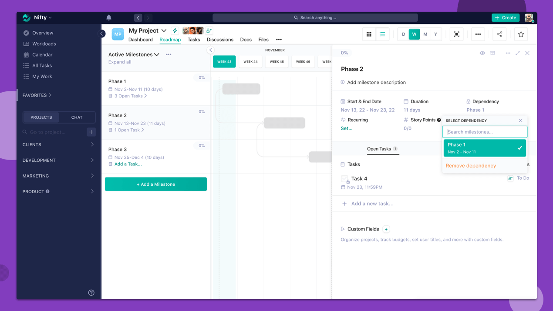The height and width of the screenshot is (311, 553).
Task: Switch to grid view in the toolbar
Action: click(368, 34)
